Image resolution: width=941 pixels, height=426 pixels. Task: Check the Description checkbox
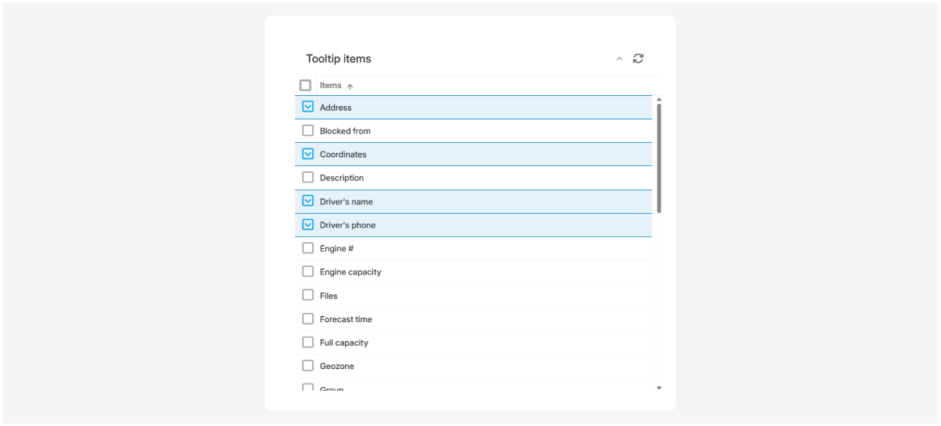[x=307, y=177]
